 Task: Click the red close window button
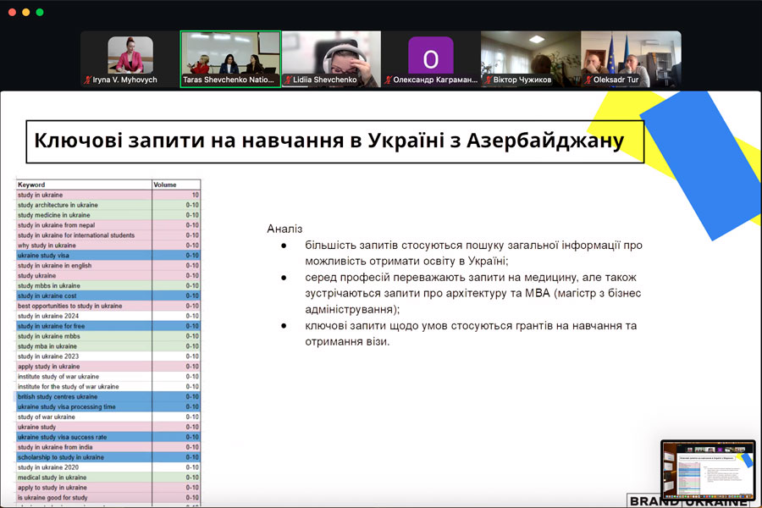coord(12,12)
